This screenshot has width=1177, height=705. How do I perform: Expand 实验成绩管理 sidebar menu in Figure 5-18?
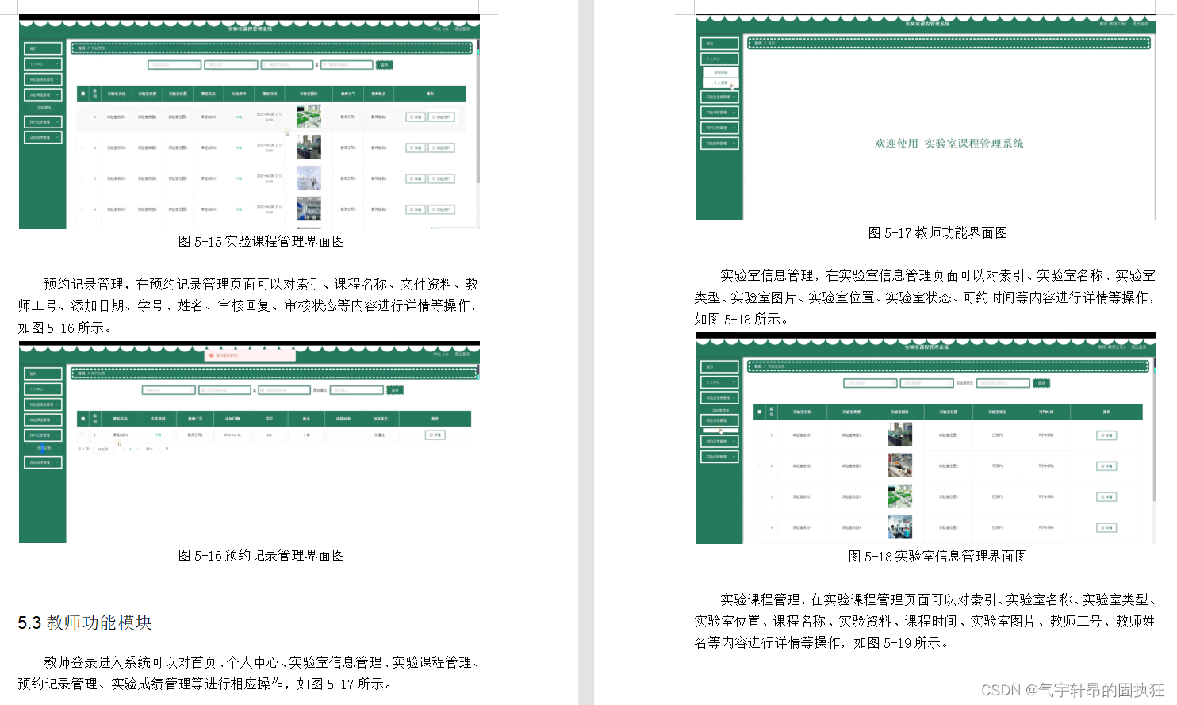click(719, 457)
